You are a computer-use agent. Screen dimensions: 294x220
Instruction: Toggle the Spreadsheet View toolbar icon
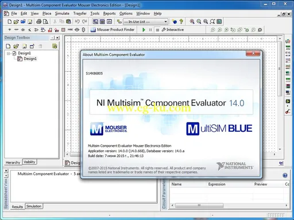102,22
